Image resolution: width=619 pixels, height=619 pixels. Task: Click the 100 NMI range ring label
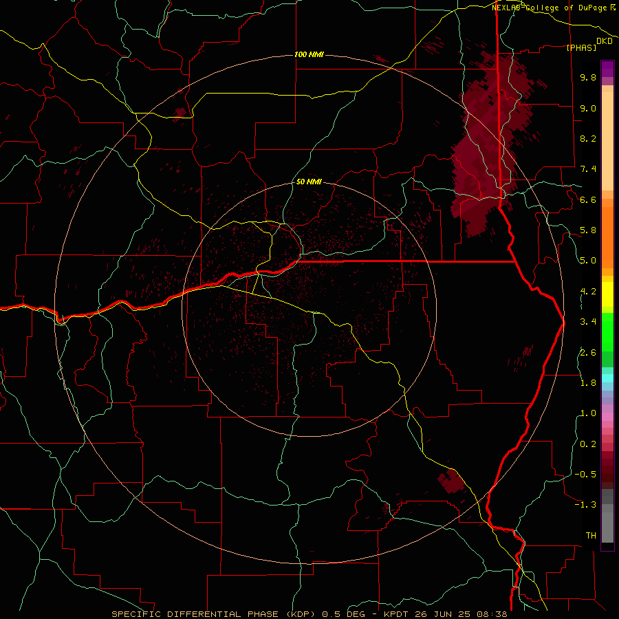pos(309,54)
